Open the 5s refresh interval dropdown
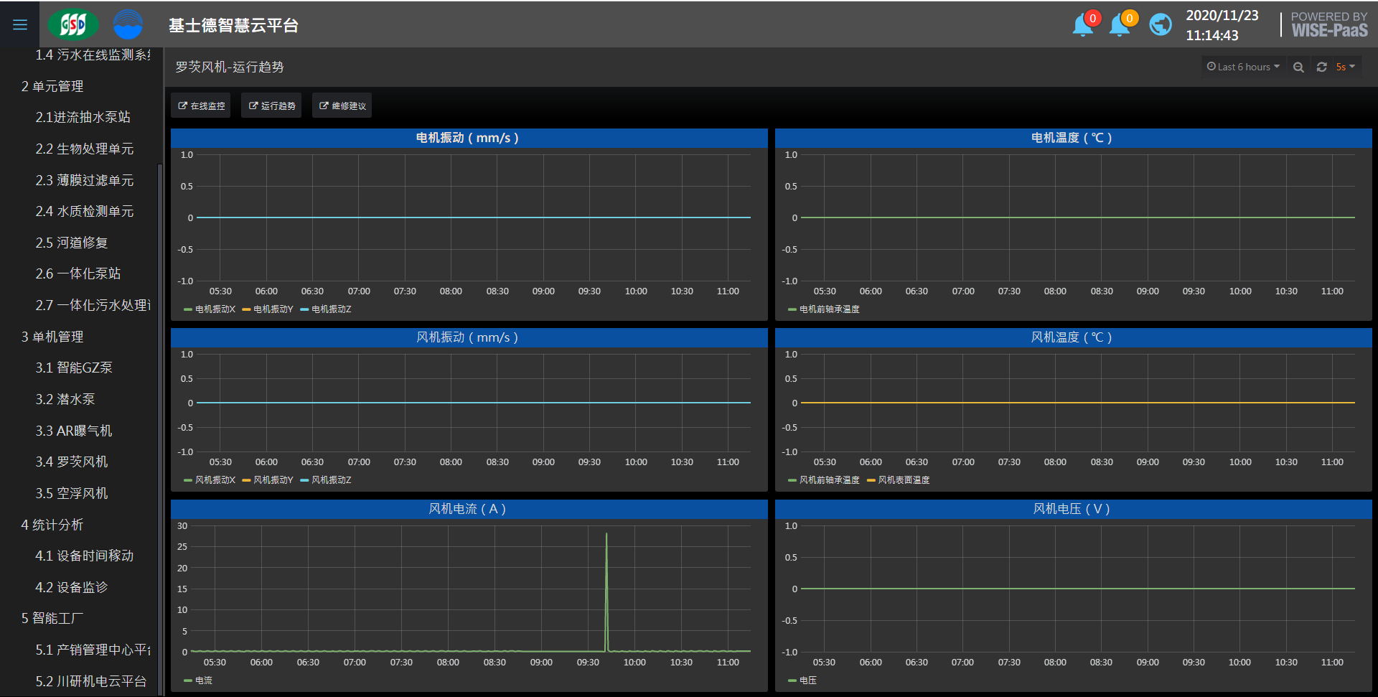 [x=1345, y=67]
